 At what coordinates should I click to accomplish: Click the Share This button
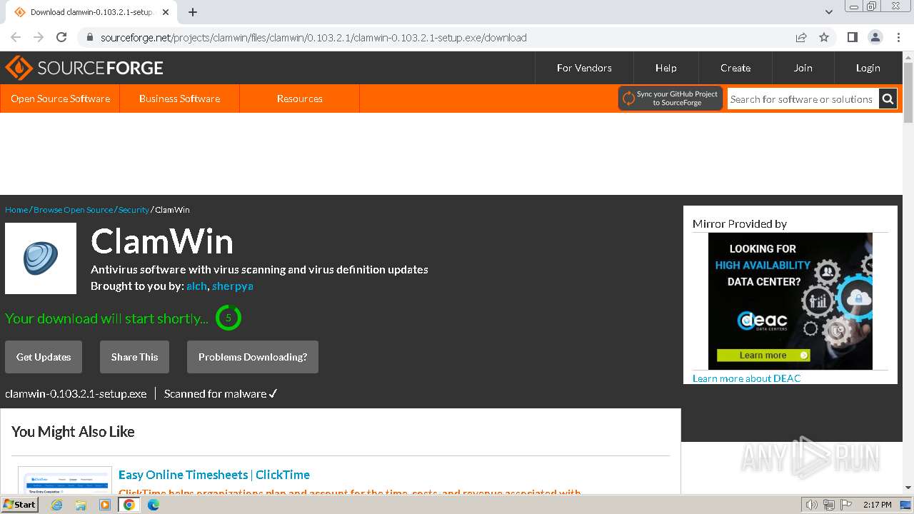pyautogui.click(x=134, y=357)
